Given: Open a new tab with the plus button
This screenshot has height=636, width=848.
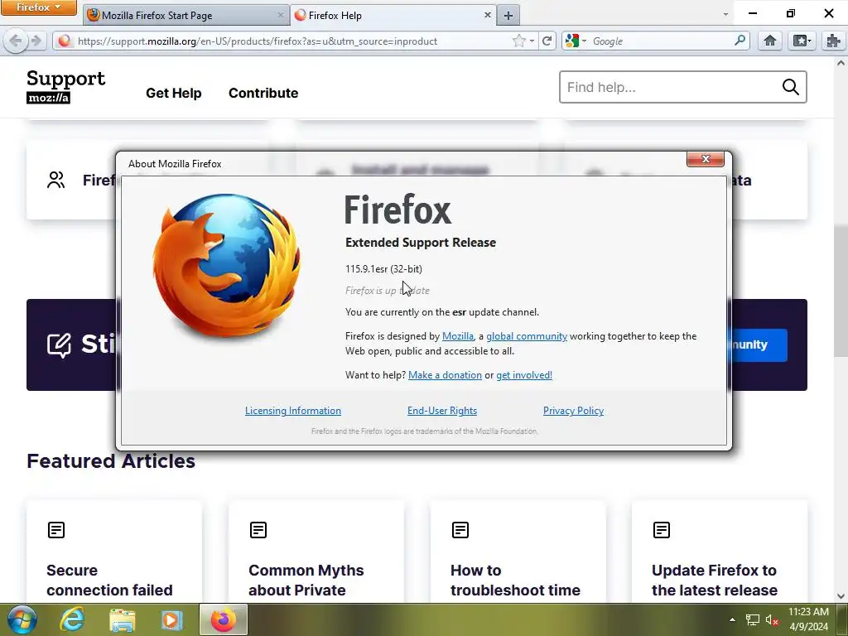Looking at the screenshot, I should (x=508, y=16).
